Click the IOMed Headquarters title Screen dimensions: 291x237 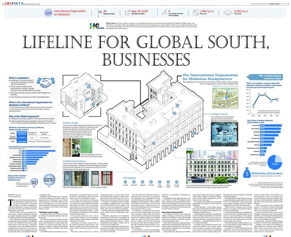(210, 77)
